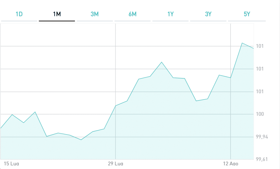The height and width of the screenshot is (169, 280).
Task: Click the topmost 101 price axis label
Action: [260, 46]
